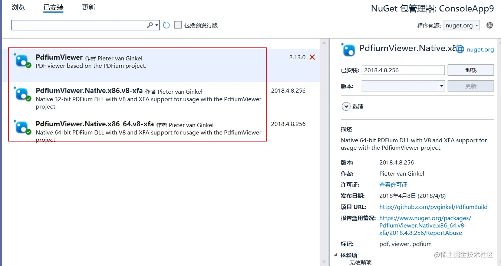
Task: Click version 2.13.0 of PdfiumViewer
Action: click(x=297, y=57)
